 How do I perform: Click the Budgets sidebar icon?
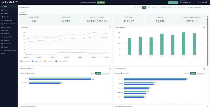2,40
